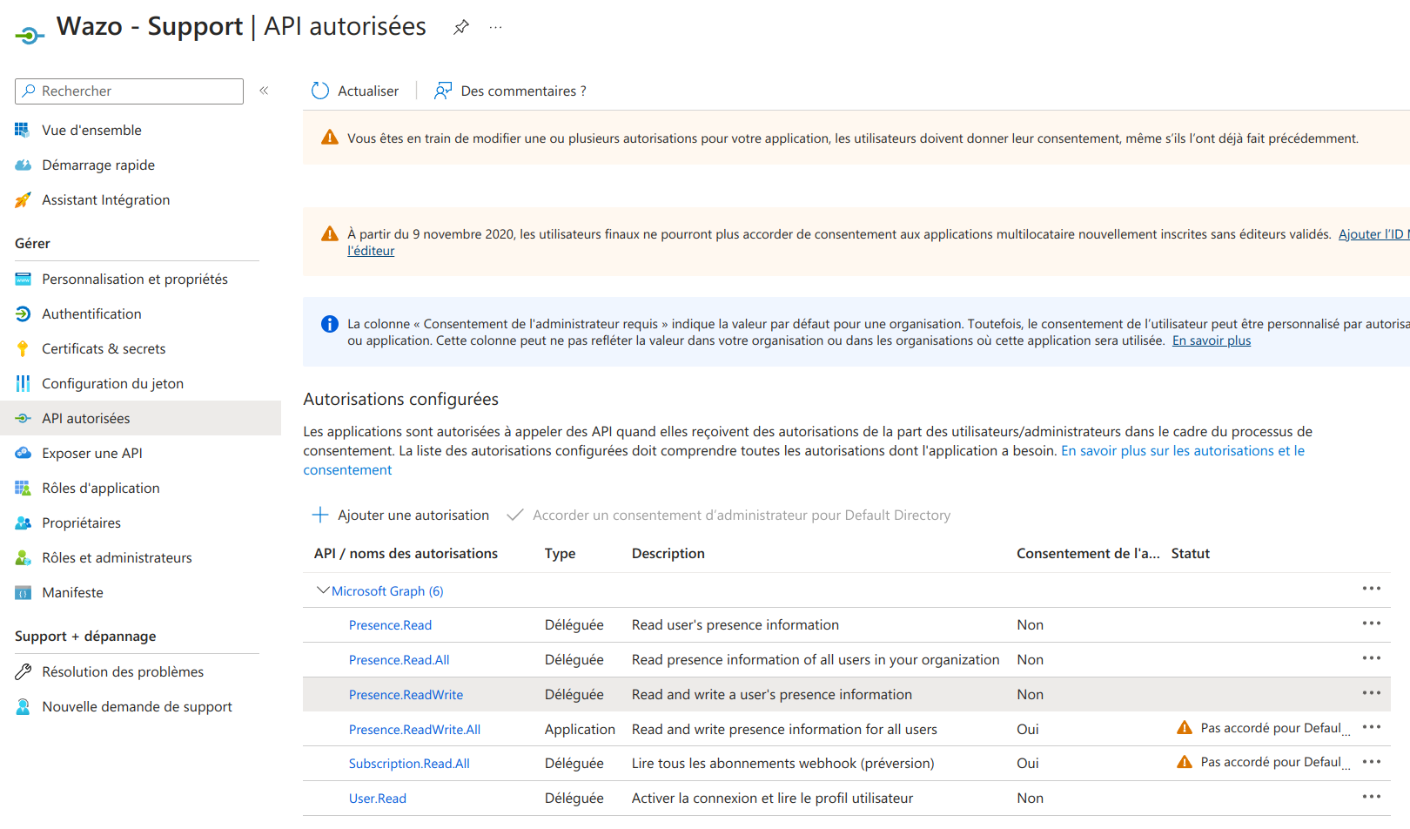Click the Propriétaires people icon
The image size is (1410, 829).
(23, 522)
